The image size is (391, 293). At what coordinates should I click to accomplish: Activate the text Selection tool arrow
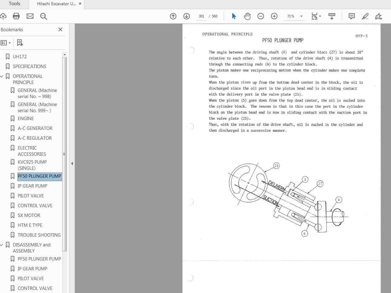(x=234, y=16)
